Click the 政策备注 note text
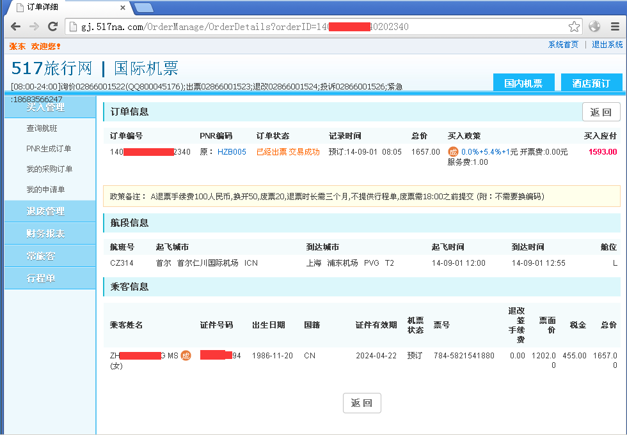Screen dimensions: 627x435 pos(327,196)
